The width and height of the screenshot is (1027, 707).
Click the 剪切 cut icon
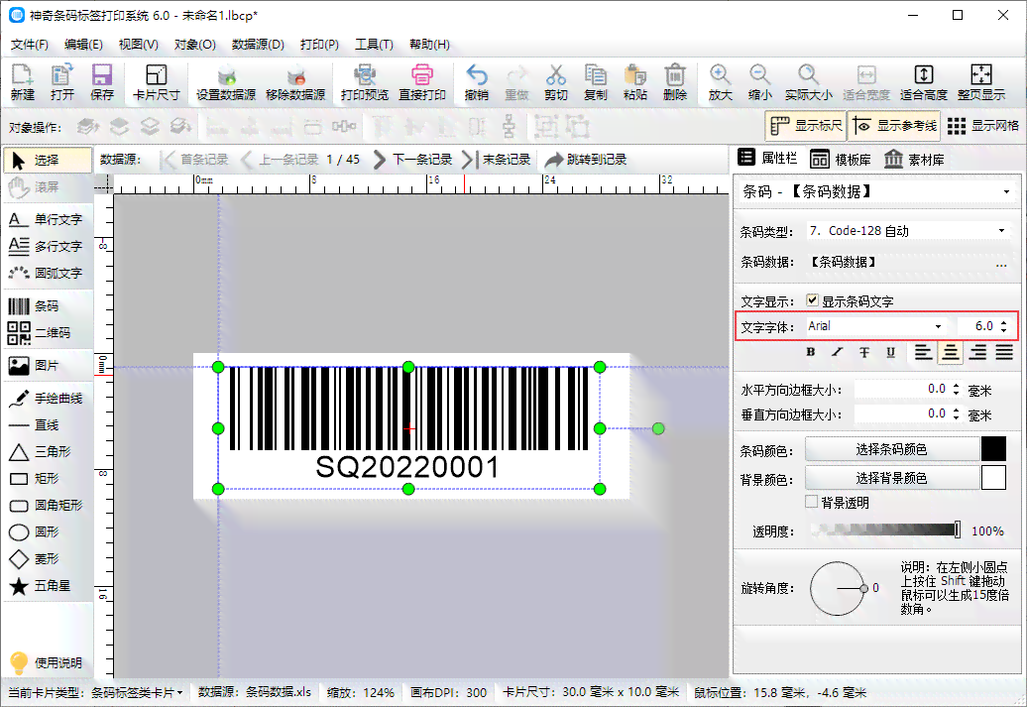click(x=556, y=82)
